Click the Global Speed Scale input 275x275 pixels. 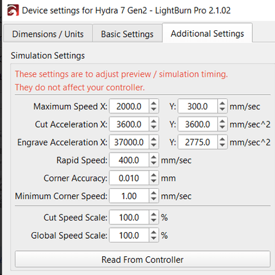(x=129, y=235)
